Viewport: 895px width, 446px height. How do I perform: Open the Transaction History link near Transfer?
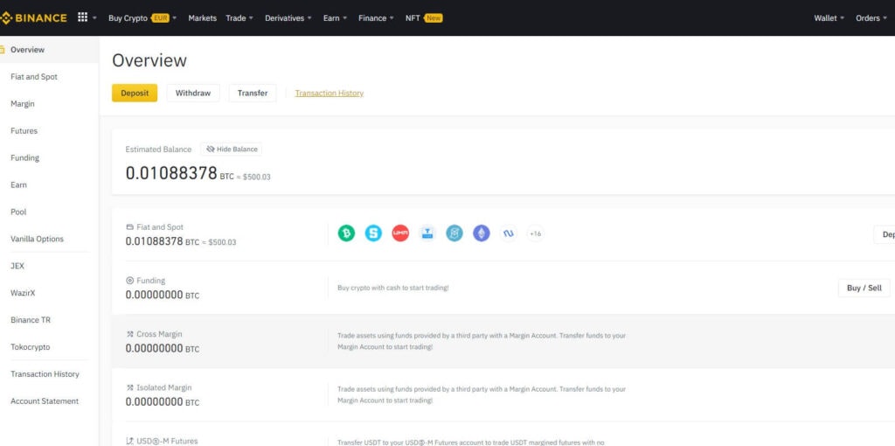coord(330,93)
